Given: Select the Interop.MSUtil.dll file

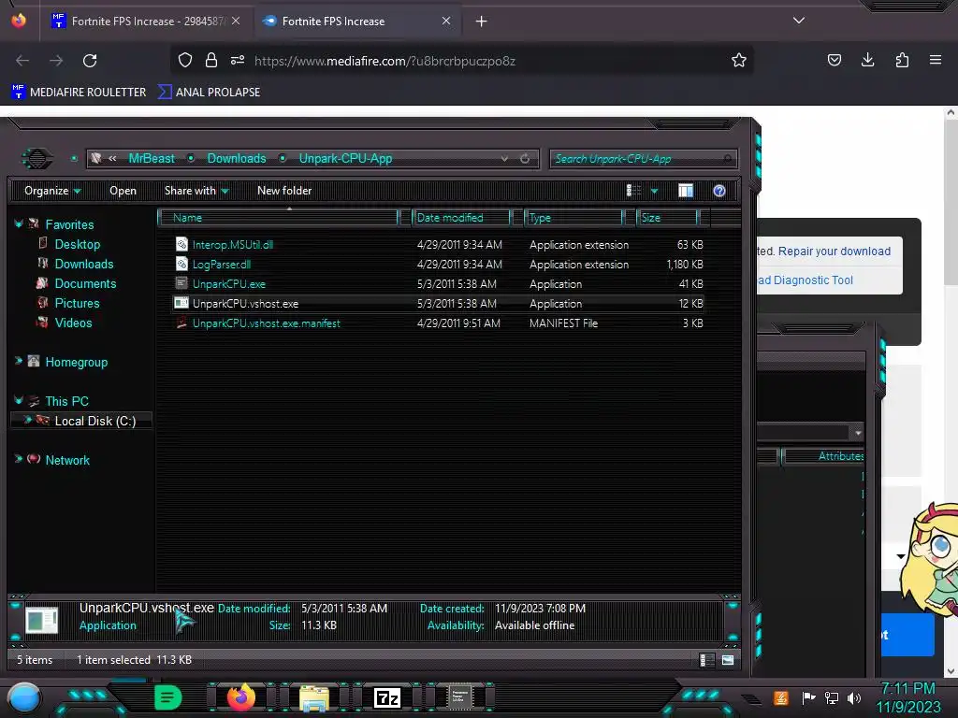Looking at the screenshot, I should click(x=232, y=245).
